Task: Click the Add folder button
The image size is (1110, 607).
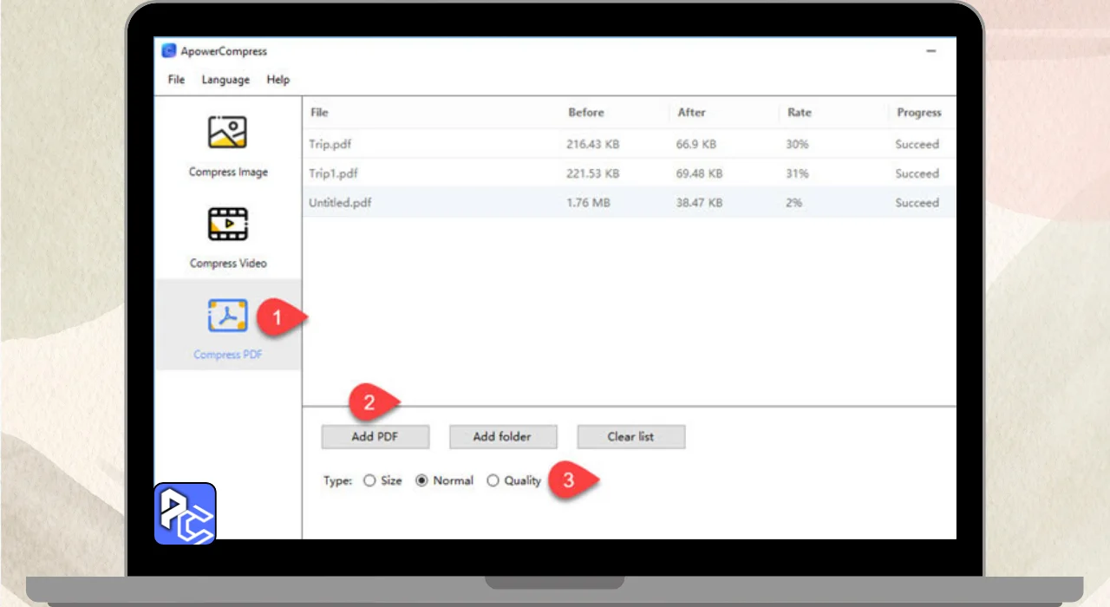Action: pos(502,436)
